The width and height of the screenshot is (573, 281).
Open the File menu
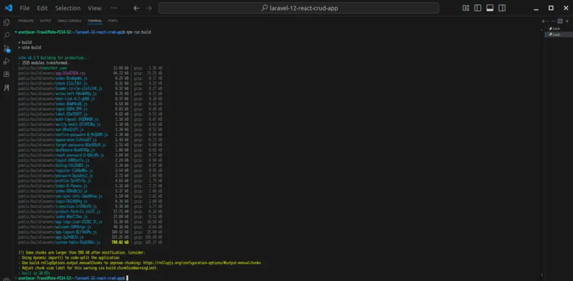25,8
